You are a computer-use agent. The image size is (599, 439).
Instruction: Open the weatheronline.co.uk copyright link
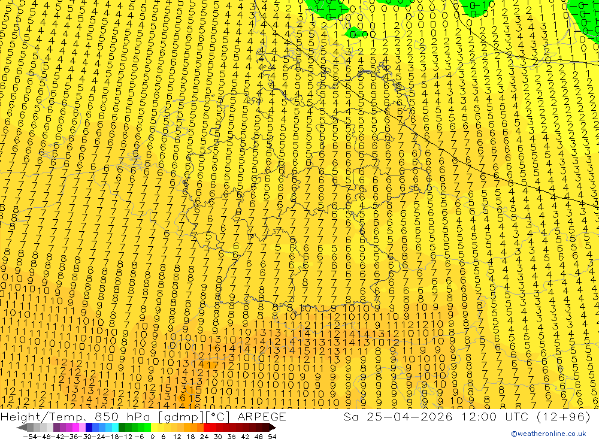[549, 434]
